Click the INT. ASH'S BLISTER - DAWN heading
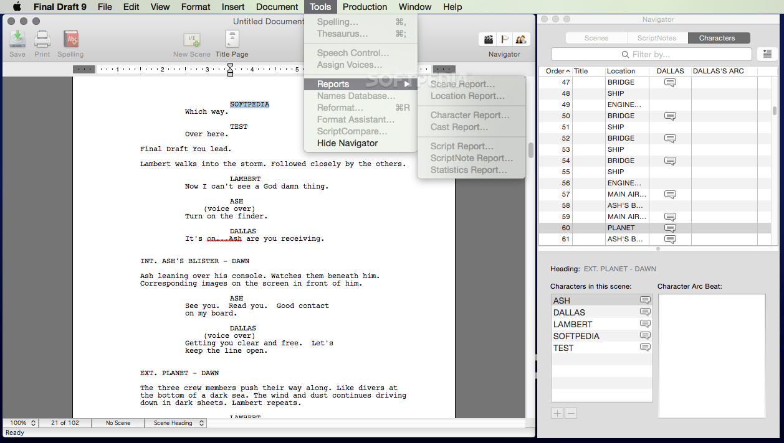This screenshot has height=443, width=784. point(194,261)
